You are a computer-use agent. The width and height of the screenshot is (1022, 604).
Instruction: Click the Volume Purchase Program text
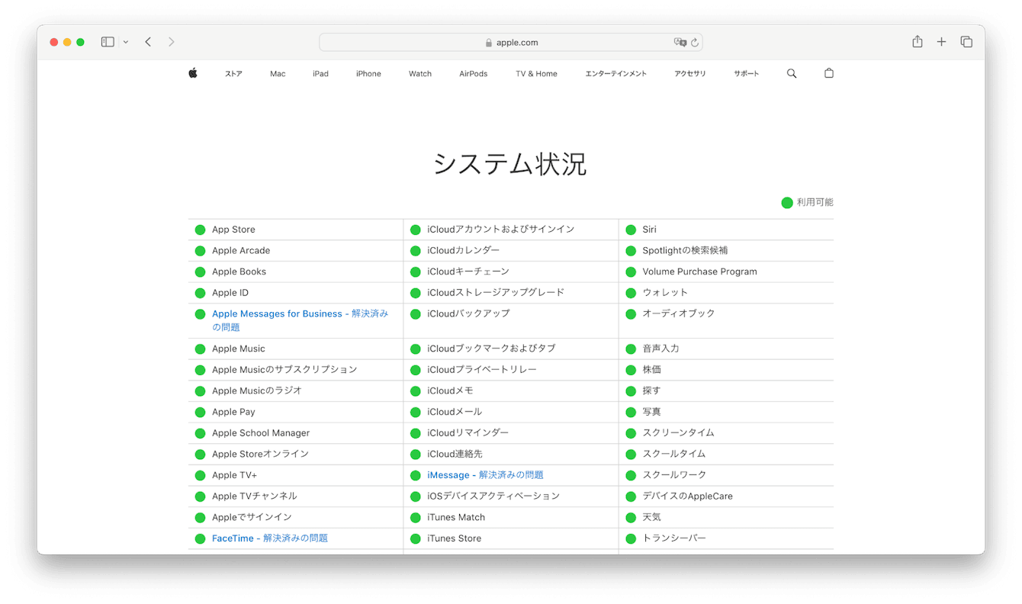(x=699, y=271)
